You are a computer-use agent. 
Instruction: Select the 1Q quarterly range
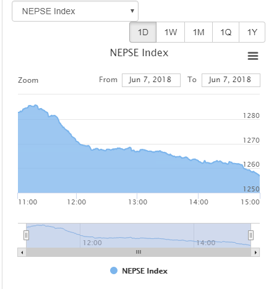[226, 32]
